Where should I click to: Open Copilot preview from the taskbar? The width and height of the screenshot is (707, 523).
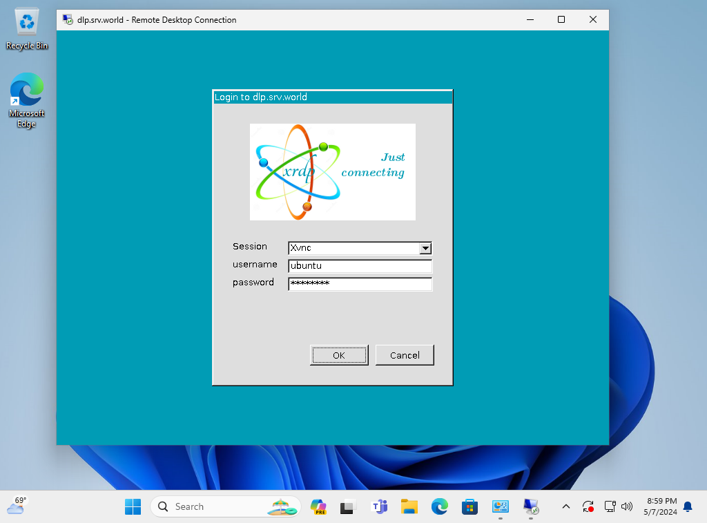click(x=318, y=507)
